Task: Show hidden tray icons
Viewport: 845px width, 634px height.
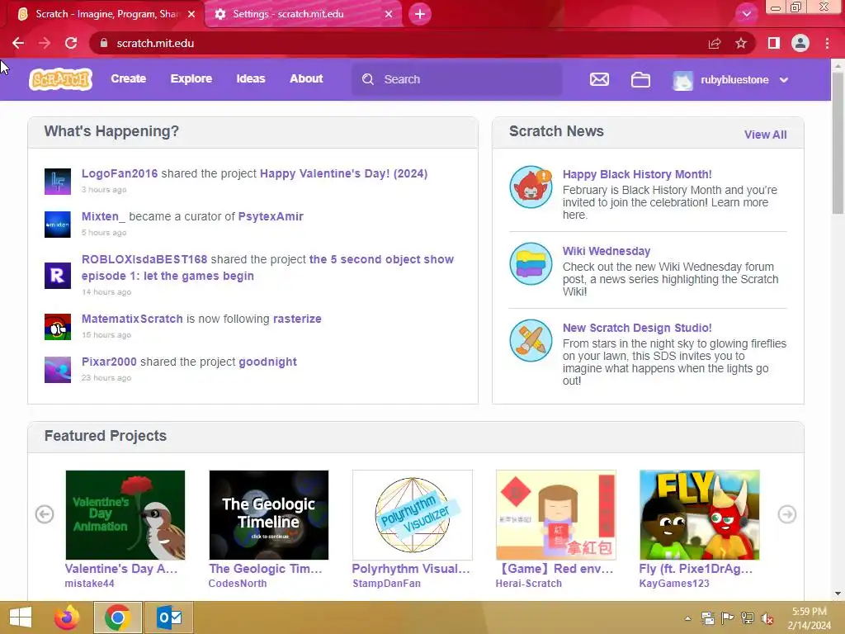Action: coord(687,618)
